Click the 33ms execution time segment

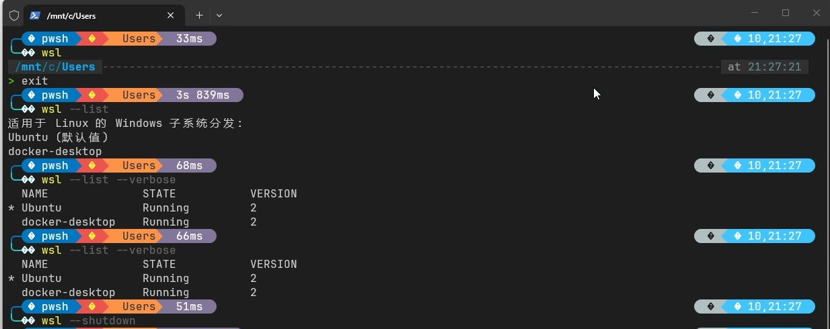click(188, 39)
